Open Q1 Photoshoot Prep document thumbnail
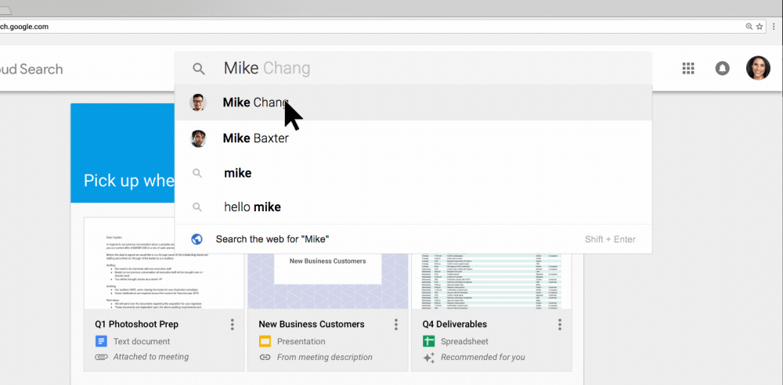 (x=164, y=263)
